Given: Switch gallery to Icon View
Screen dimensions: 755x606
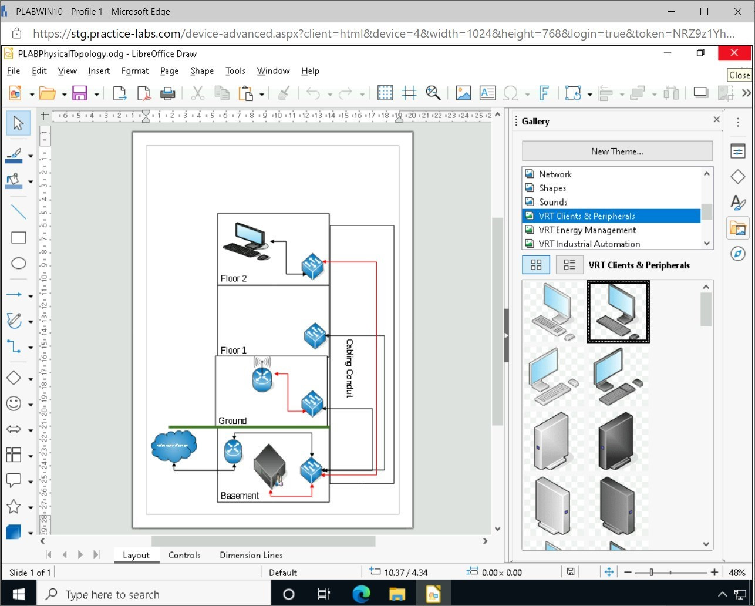Looking at the screenshot, I should tap(536, 265).
